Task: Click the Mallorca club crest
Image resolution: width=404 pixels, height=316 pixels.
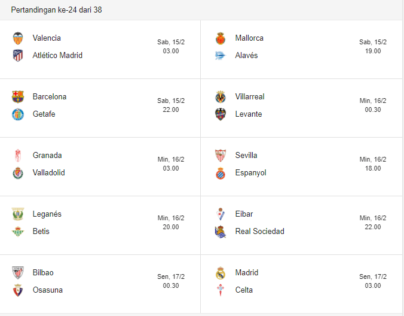Action: point(221,38)
